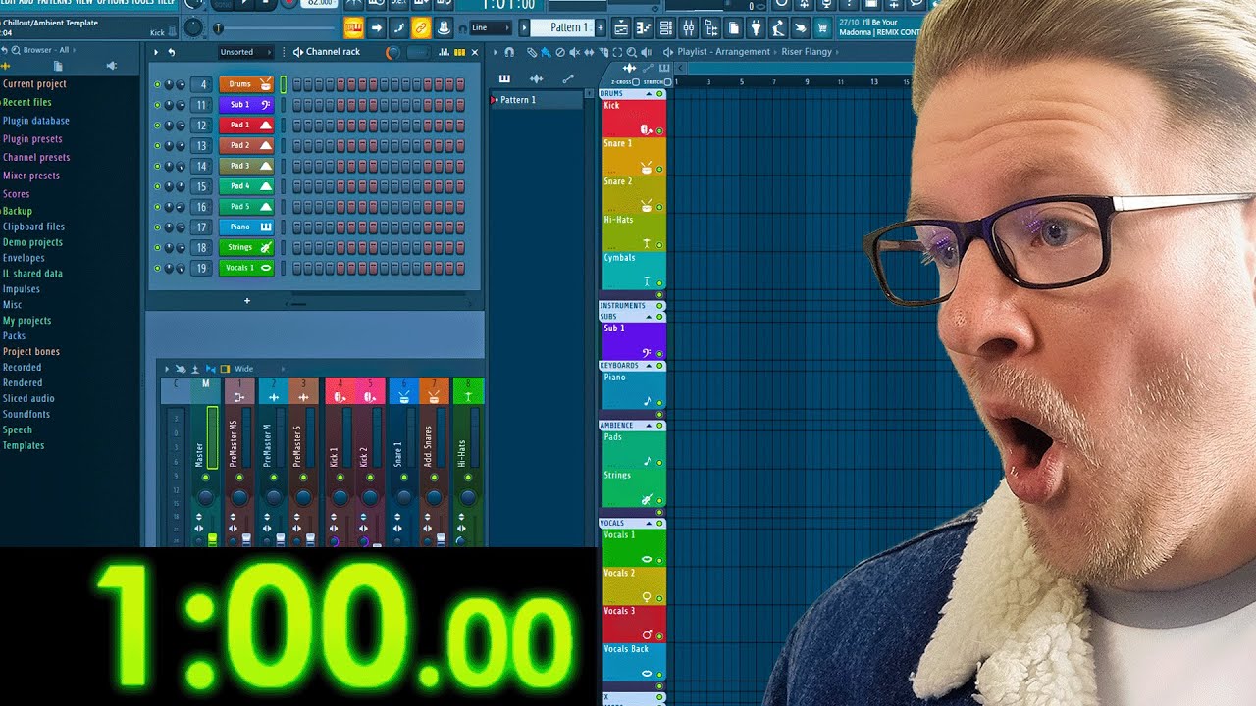This screenshot has height=706, width=1256.
Task: Open Mixer presets folder in browser
Action: pos(31,176)
